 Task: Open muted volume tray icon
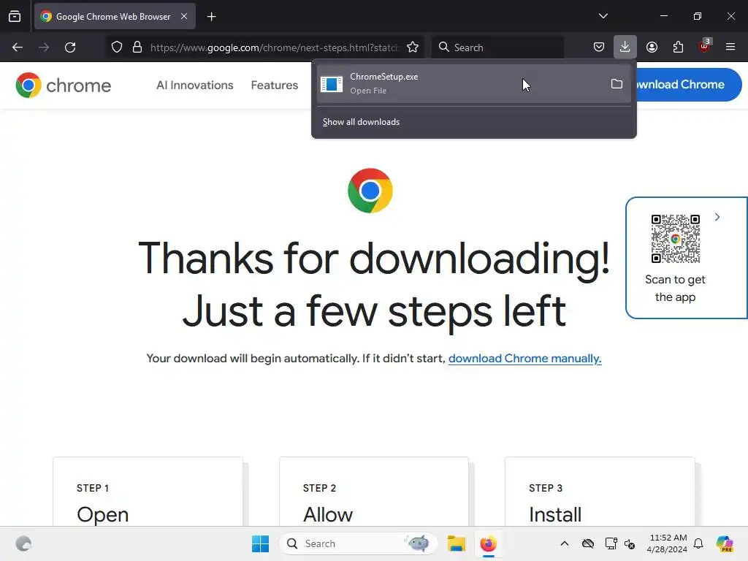coord(630,543)
